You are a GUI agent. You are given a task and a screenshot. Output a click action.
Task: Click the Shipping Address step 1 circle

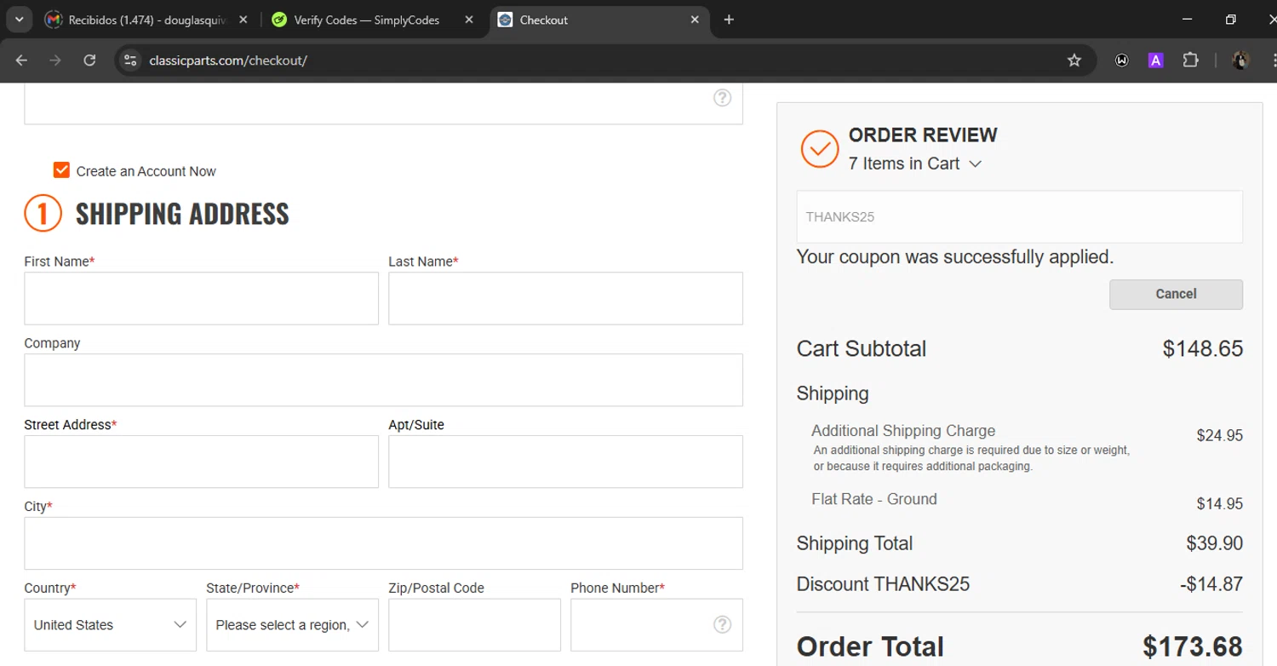coord(43,213)
